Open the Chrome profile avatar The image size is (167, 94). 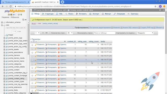(x=160, y=6)
